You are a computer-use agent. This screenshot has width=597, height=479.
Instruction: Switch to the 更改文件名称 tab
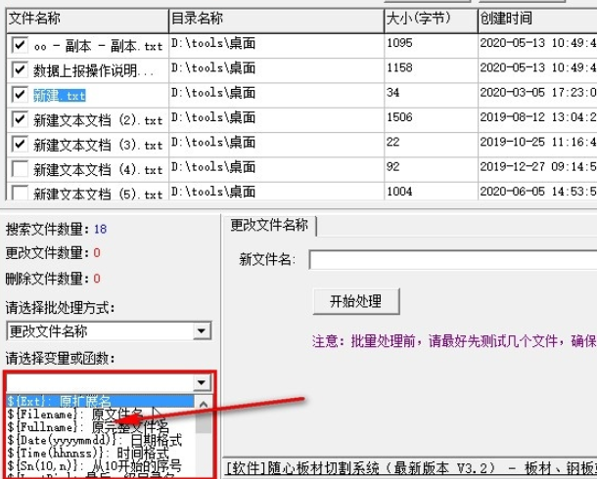269,226
